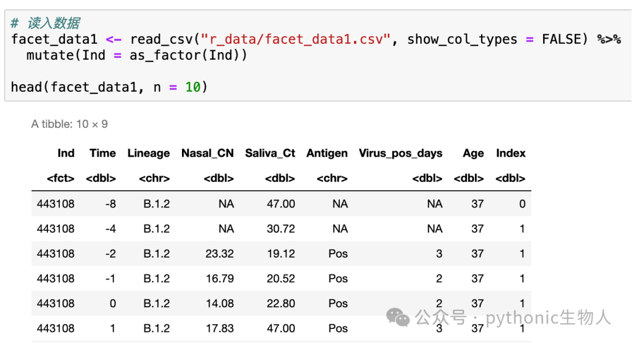
Task: Click the WeChat logo icon in watermark
Action: click(398, 317)
